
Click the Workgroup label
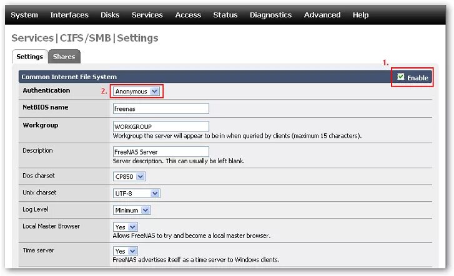[x=41, y=125]
